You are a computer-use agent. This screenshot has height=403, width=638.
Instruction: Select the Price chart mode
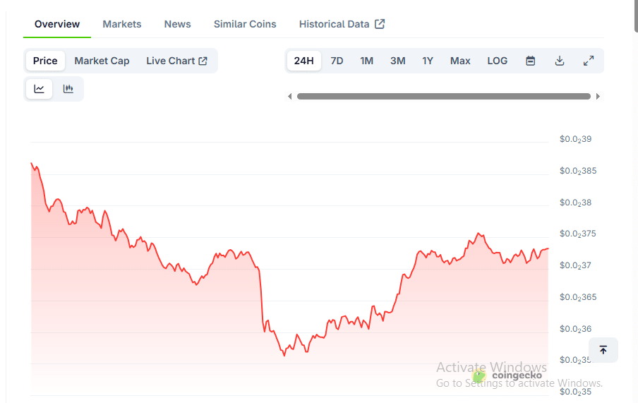(45, 61)
